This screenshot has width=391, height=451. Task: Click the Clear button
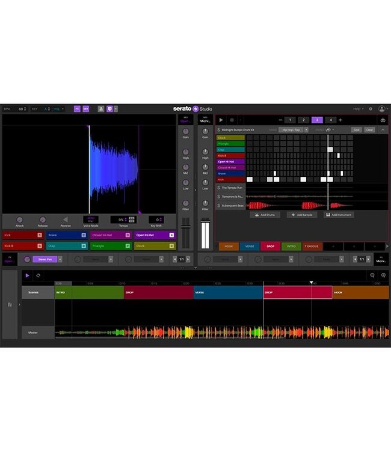tap(369, 130)
